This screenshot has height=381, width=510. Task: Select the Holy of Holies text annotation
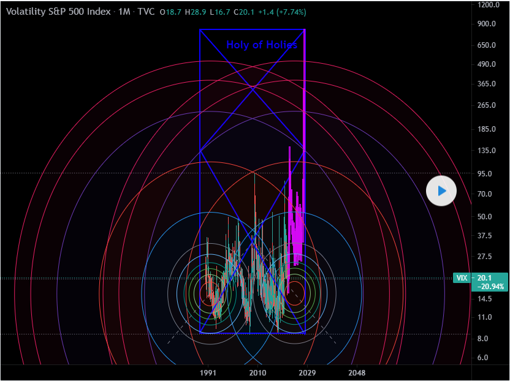click(262, 45)
